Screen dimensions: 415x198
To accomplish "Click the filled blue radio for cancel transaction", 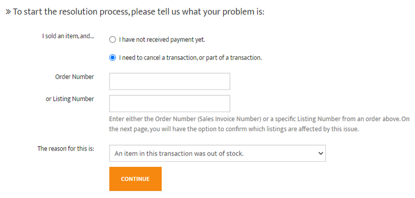I will click(x=113, y=58).
